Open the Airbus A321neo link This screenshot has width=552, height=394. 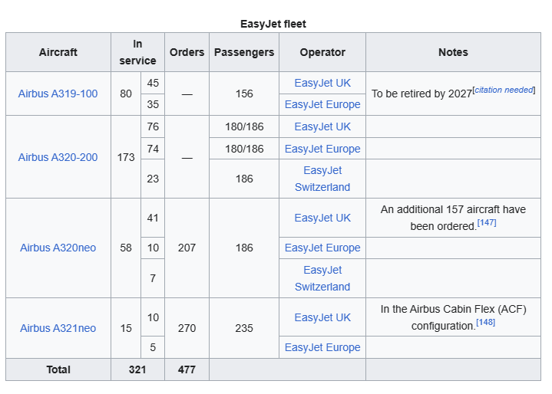(x=58, y=328)
